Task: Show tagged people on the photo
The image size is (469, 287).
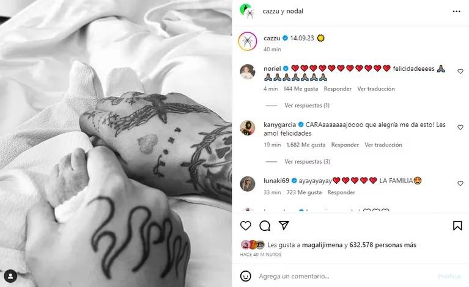Action: 10,276
